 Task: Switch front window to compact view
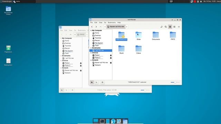coord(179,27)
